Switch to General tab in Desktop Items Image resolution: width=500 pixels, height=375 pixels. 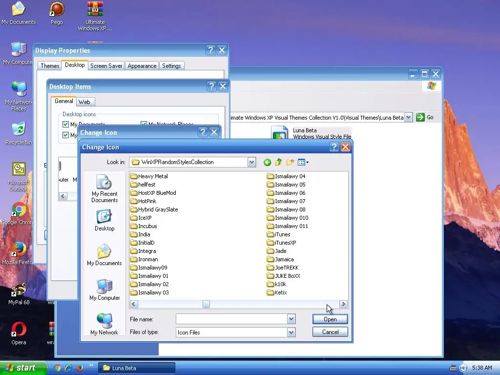tap(64, 101)
